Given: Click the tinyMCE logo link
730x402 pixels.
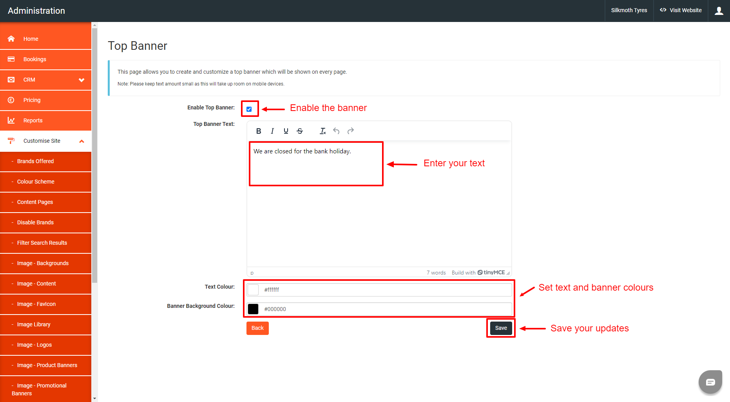Looking at the screenshot, I should [x=491, y=273].
